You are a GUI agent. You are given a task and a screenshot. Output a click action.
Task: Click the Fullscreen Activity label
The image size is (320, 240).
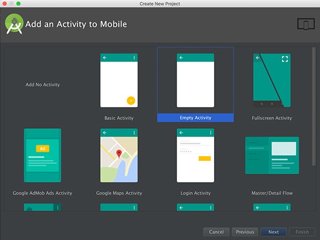click(x=272, y=118)
